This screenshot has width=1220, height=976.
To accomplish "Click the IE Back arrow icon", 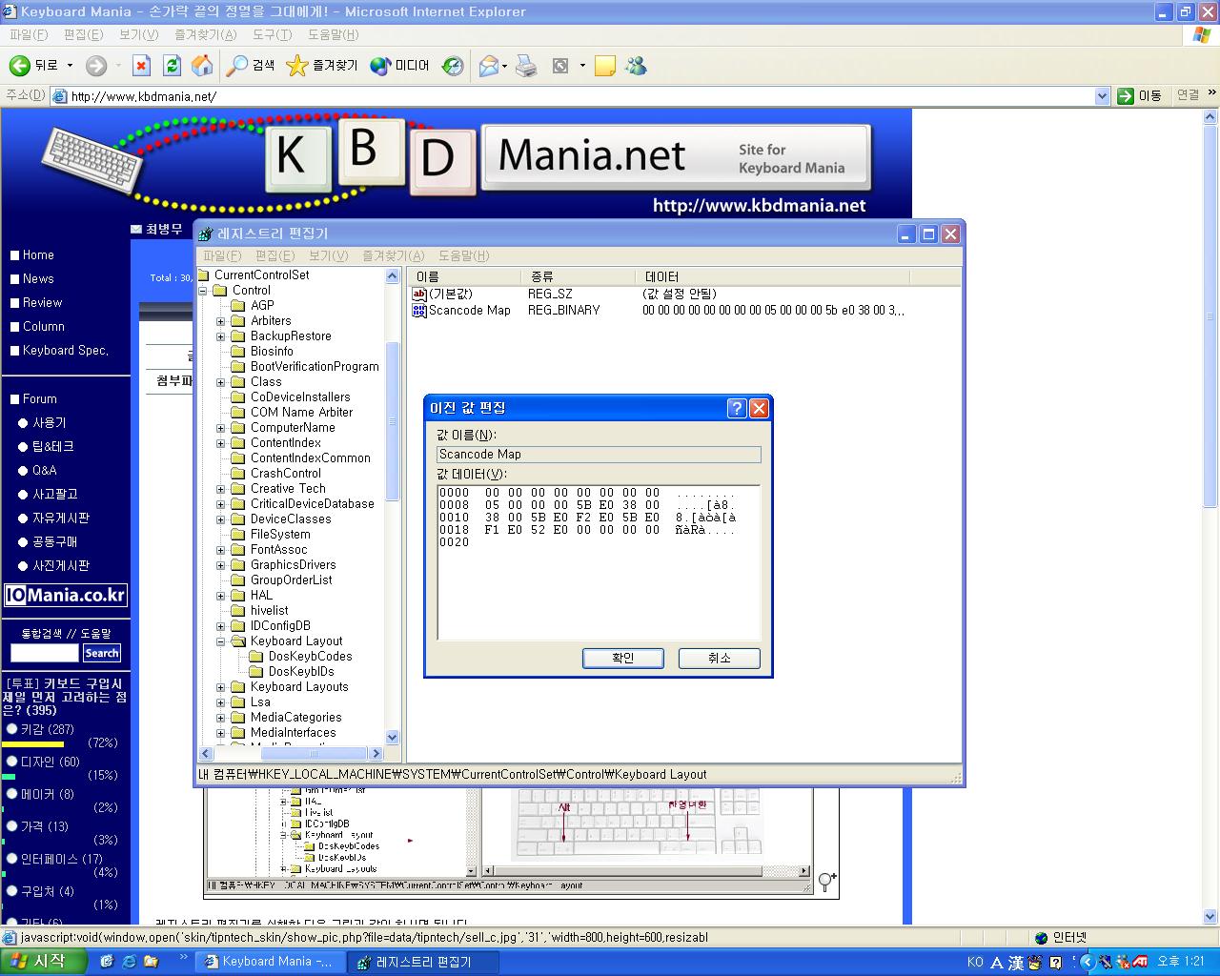I will 19,66.
